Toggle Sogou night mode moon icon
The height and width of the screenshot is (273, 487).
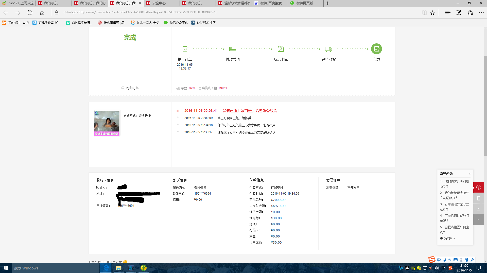(444, 260)
